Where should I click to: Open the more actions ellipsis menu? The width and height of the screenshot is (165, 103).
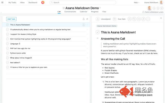148,19
